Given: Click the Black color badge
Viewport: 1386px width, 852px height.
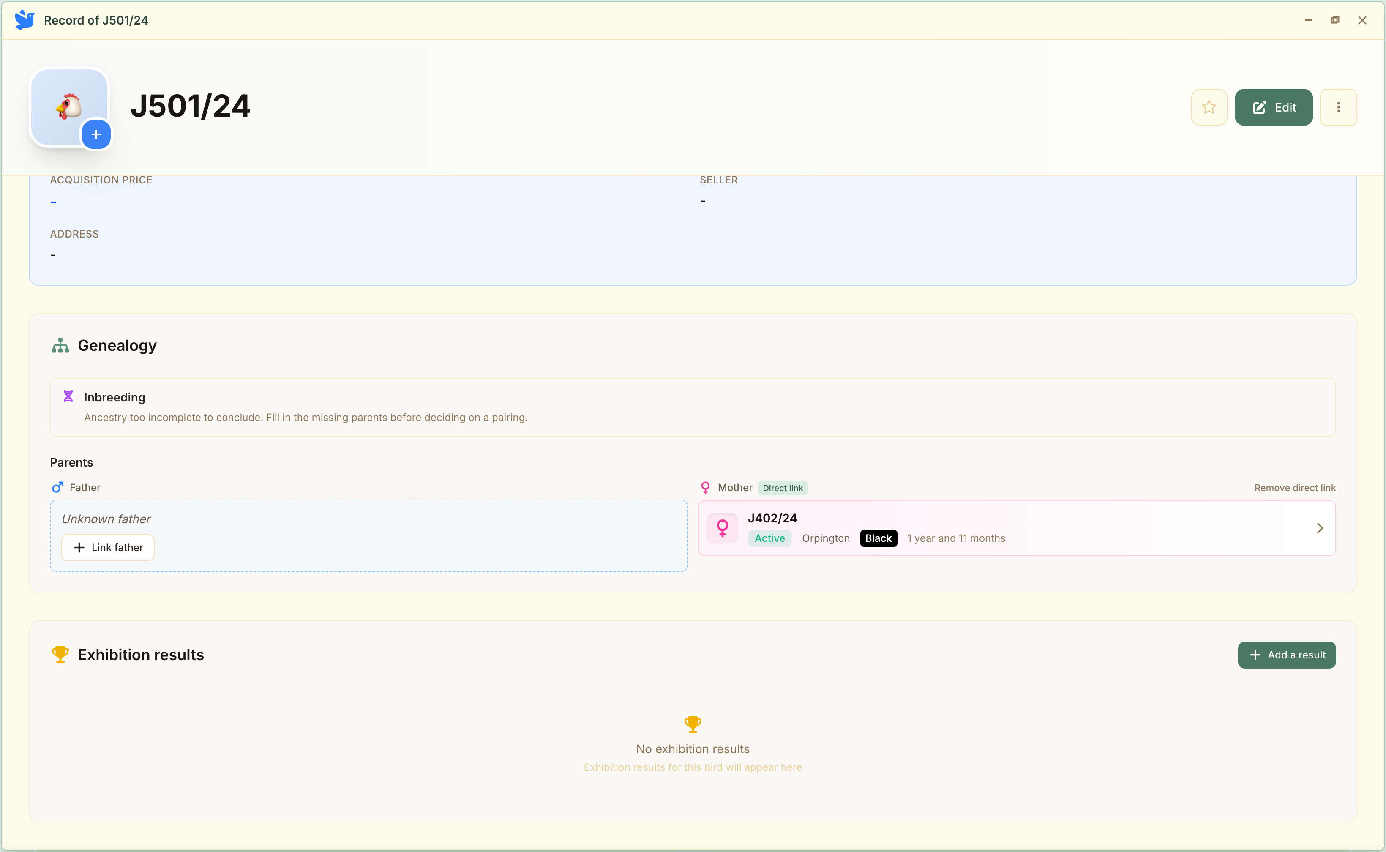Looking at the screenshot, I should point(879,538).
